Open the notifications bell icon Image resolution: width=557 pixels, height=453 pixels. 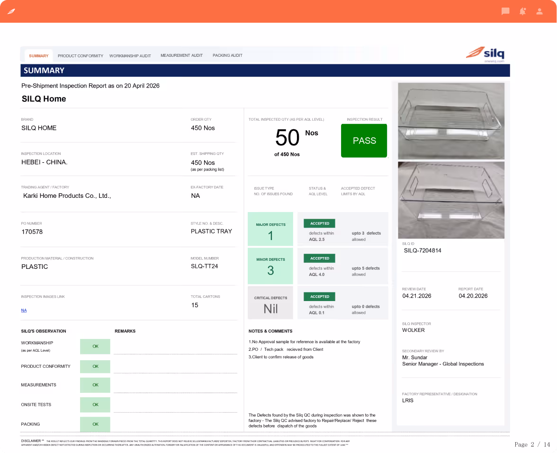[522, 11]
